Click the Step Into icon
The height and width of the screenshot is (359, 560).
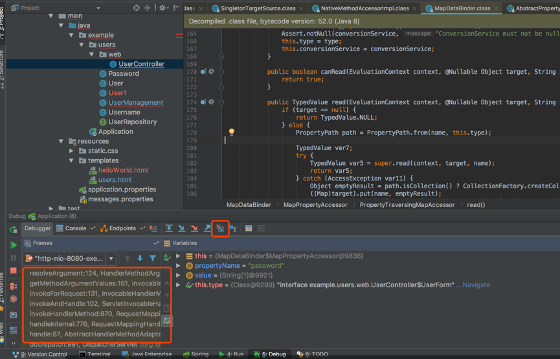(181, 228)
